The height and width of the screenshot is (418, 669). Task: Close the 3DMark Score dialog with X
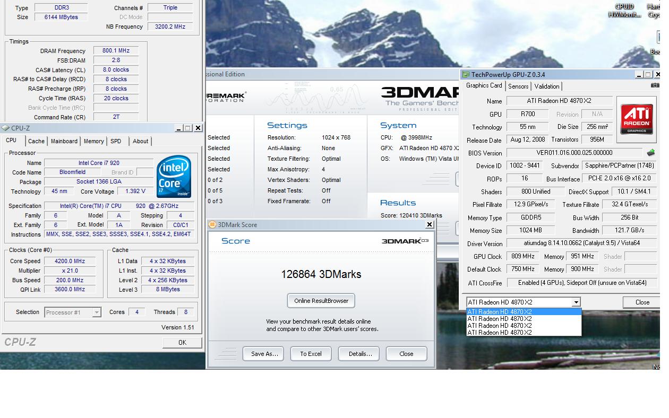tap(430, 224)
